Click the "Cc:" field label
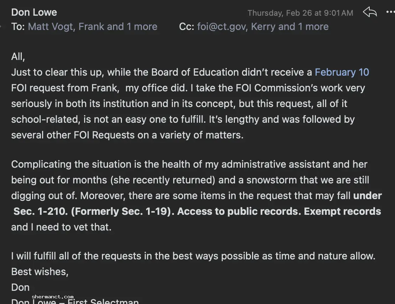Screen dimensions: 395x304 click(x=186, y=27)
